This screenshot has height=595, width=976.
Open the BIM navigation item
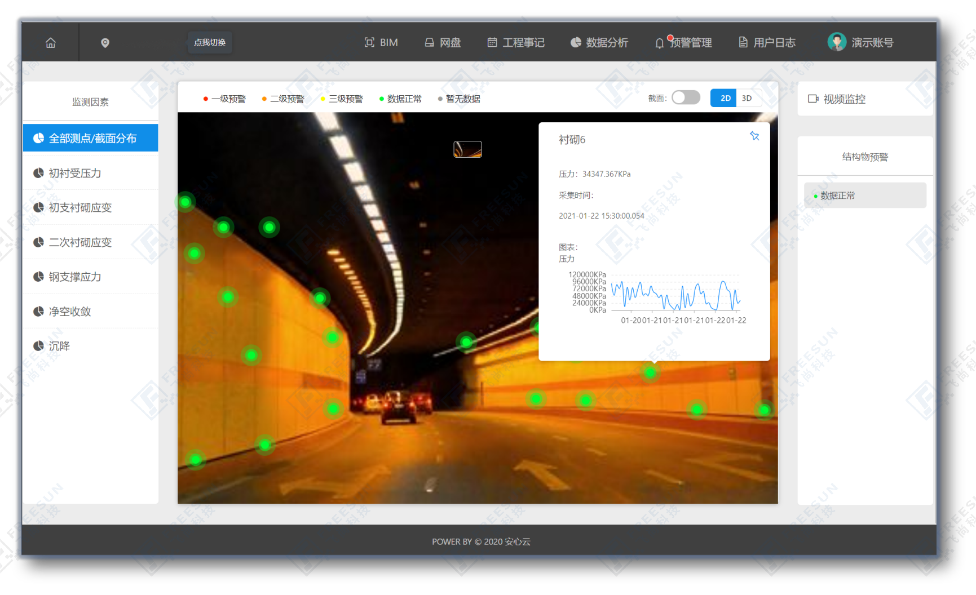381,43
